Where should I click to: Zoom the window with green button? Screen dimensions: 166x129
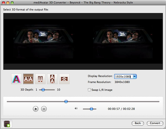12,2
